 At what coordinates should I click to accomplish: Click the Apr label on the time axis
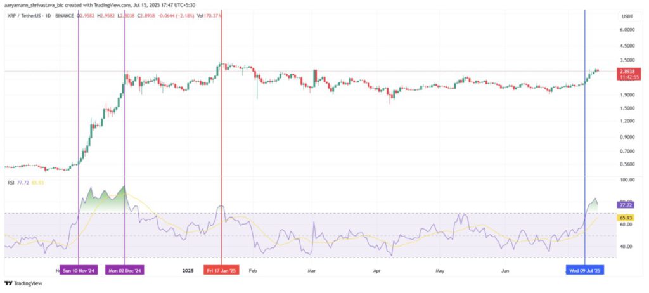[377, 270]
